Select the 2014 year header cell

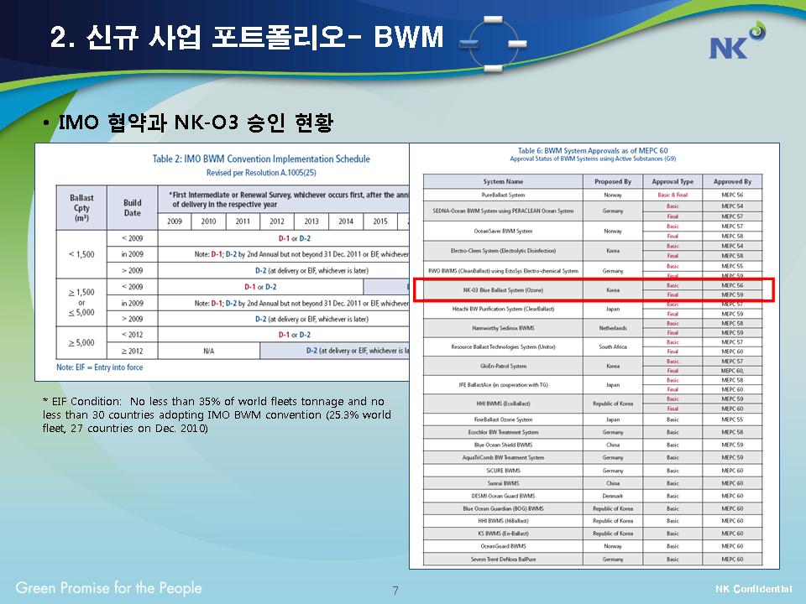[346, 221]
